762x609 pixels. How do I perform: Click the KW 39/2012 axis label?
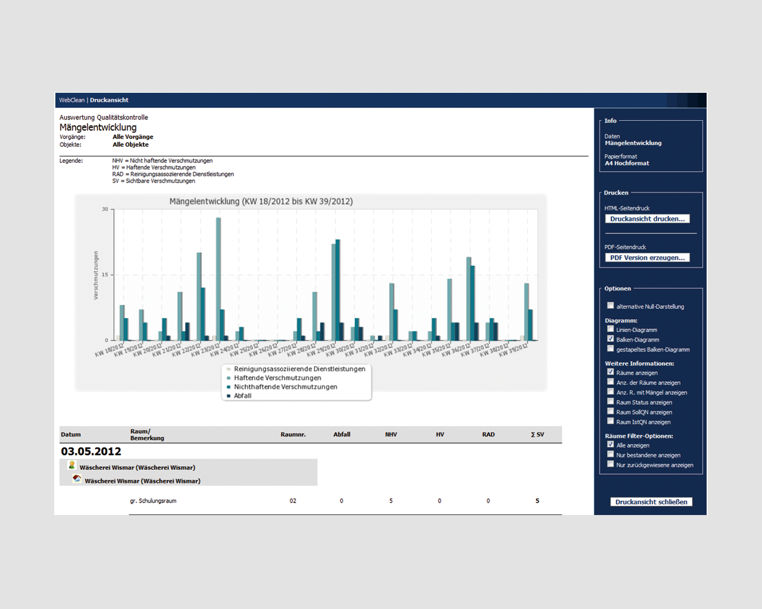[x=513, y=350]
